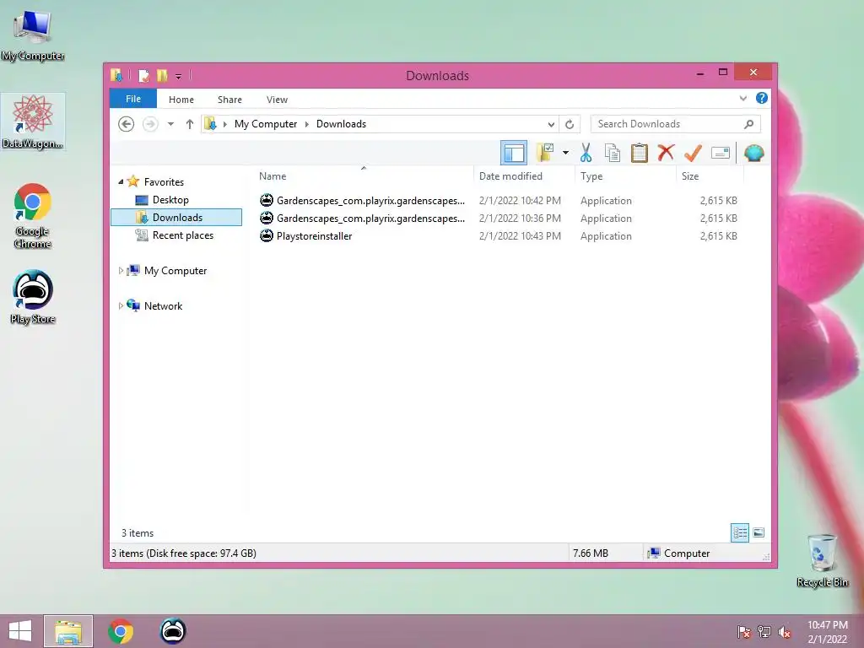Select Downloads in the navigation pane

(x=176, y=217)
